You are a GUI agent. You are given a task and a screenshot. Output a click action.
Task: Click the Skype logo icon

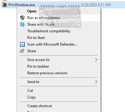tap(22, 24)
